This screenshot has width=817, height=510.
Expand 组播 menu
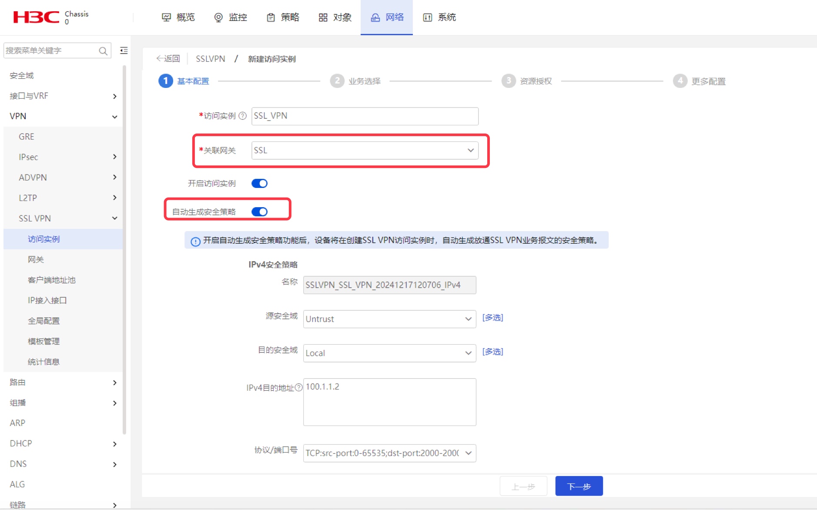tap(64, 403)
